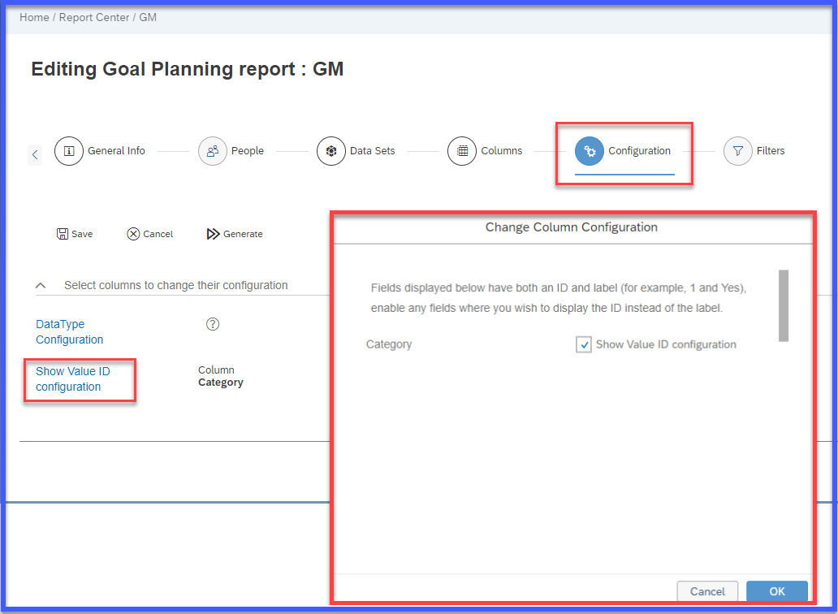The width and height of the screenshot is (838, 614).
Task: Open the Show Value ID configuration link
Action: point(73,378)
